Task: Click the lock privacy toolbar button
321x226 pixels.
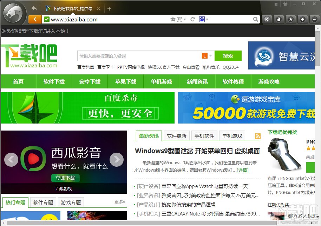Action: 279,19
